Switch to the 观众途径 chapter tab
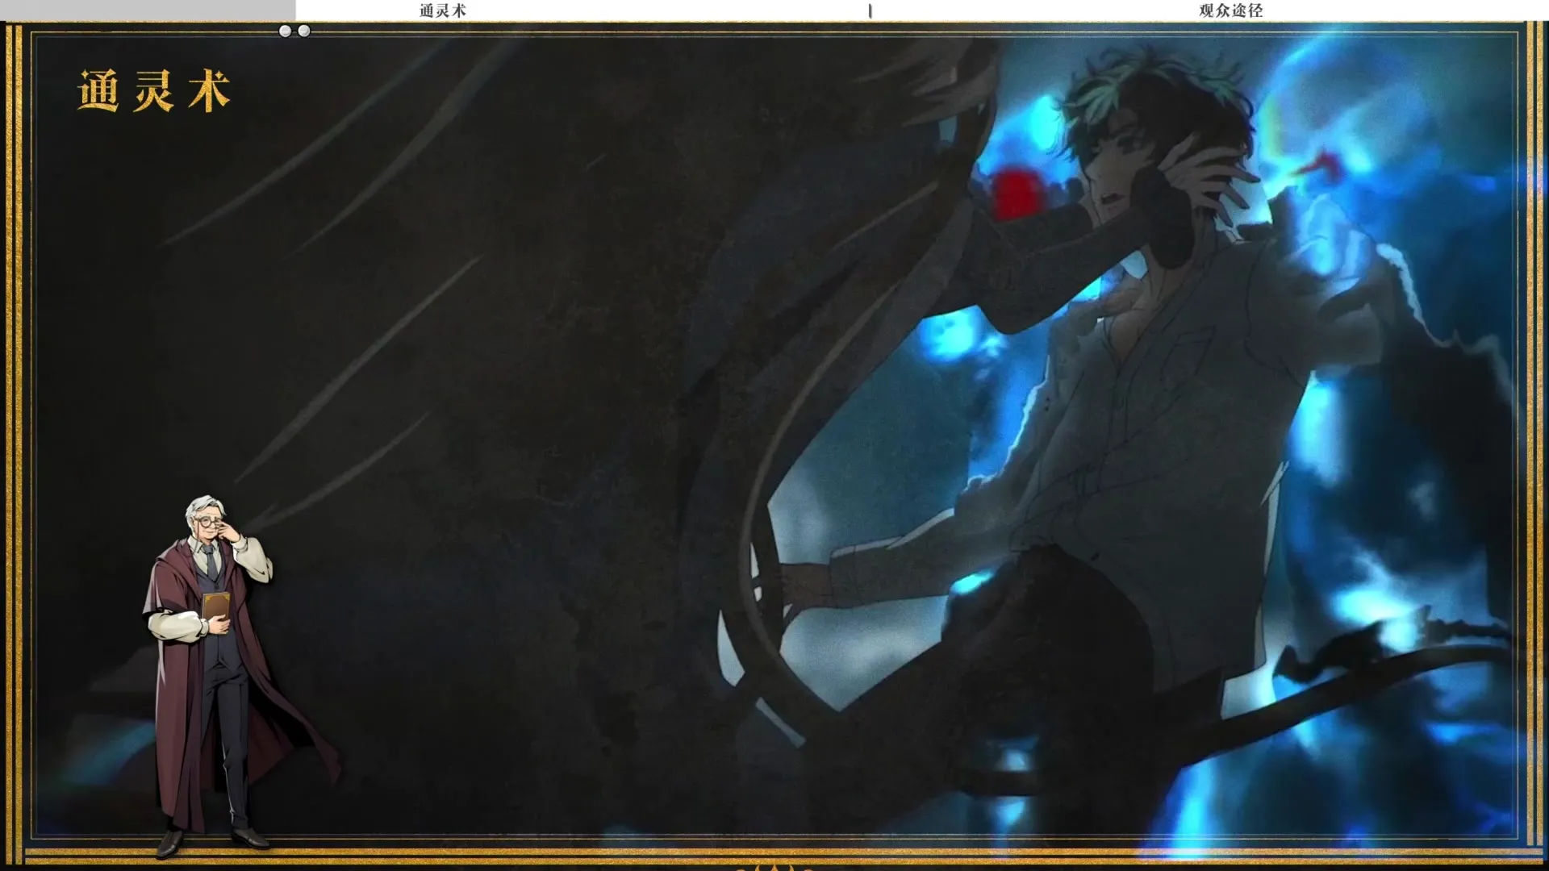 pyautogui.click(x=1230, y=10)
